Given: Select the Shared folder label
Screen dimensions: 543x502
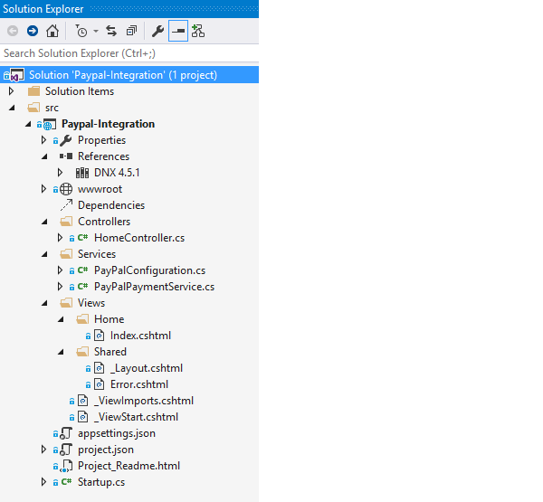Looking at the screenshot, I should [x=110, y=351].
